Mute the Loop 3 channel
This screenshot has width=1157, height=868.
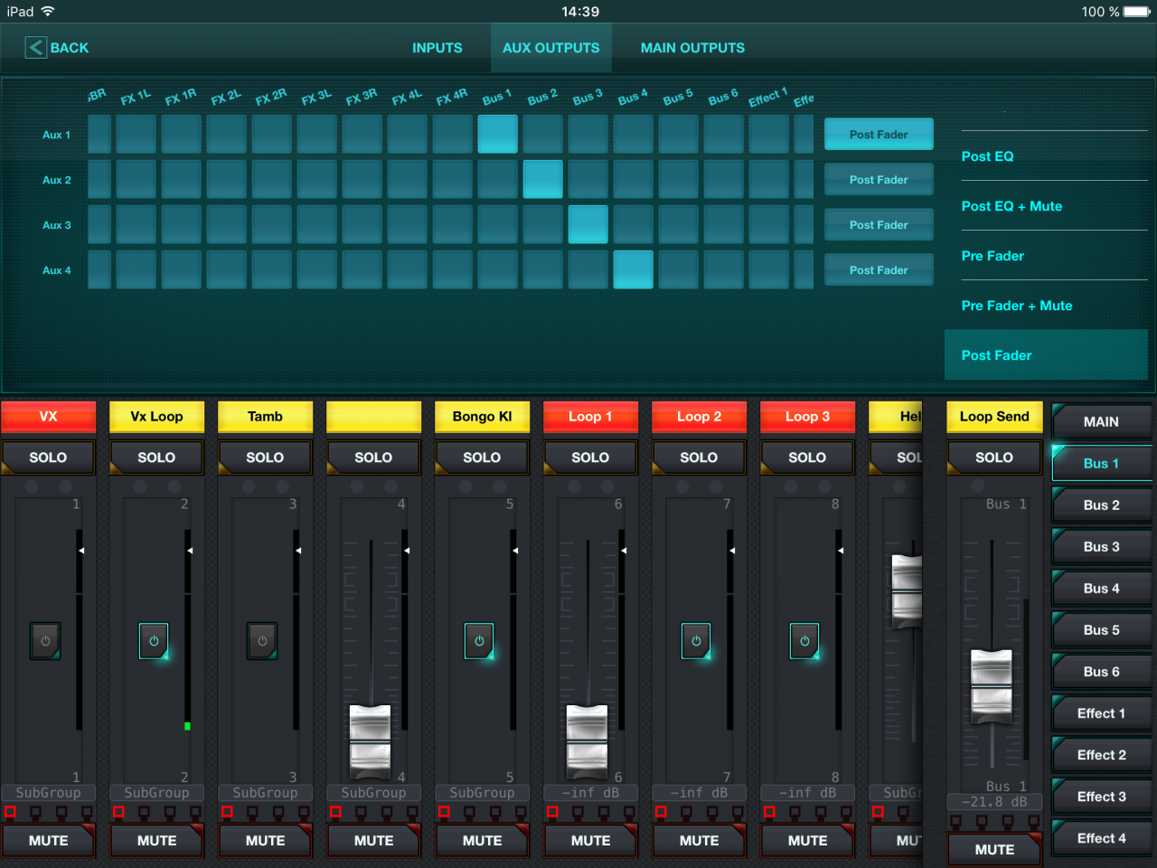[807, 840]
